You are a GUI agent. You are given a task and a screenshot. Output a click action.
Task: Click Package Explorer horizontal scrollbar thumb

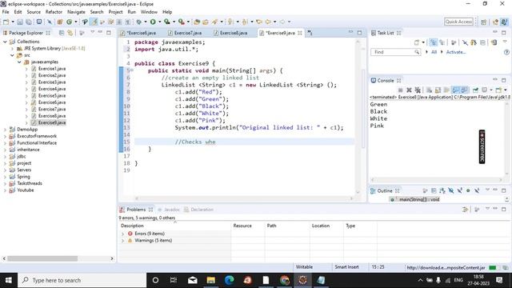tap(42, 258)
